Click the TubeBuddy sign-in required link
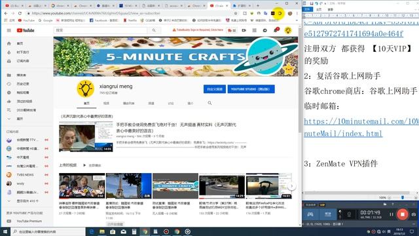 click(198, 30)
